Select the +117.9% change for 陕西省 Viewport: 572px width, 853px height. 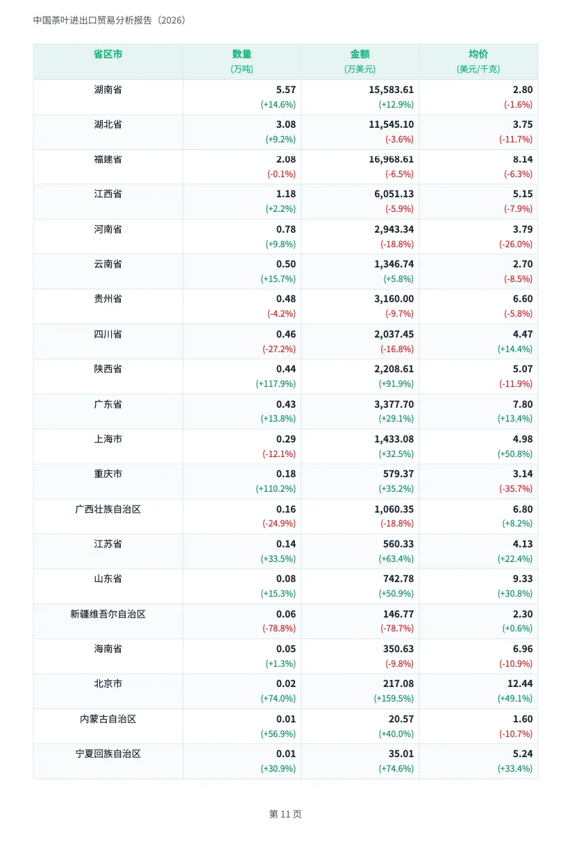coord(276,383)
